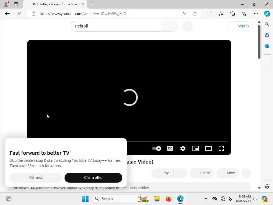
Task: Click the page vertical scrollbar thumb
Action: click(259, 41)
